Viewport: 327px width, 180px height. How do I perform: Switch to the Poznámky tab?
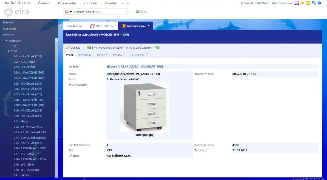(x=85, y=55)
